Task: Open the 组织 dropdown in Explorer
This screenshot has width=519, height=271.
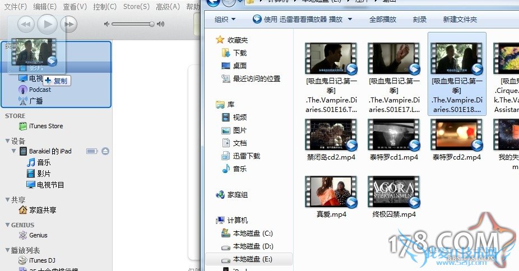Action: (225, 20)
